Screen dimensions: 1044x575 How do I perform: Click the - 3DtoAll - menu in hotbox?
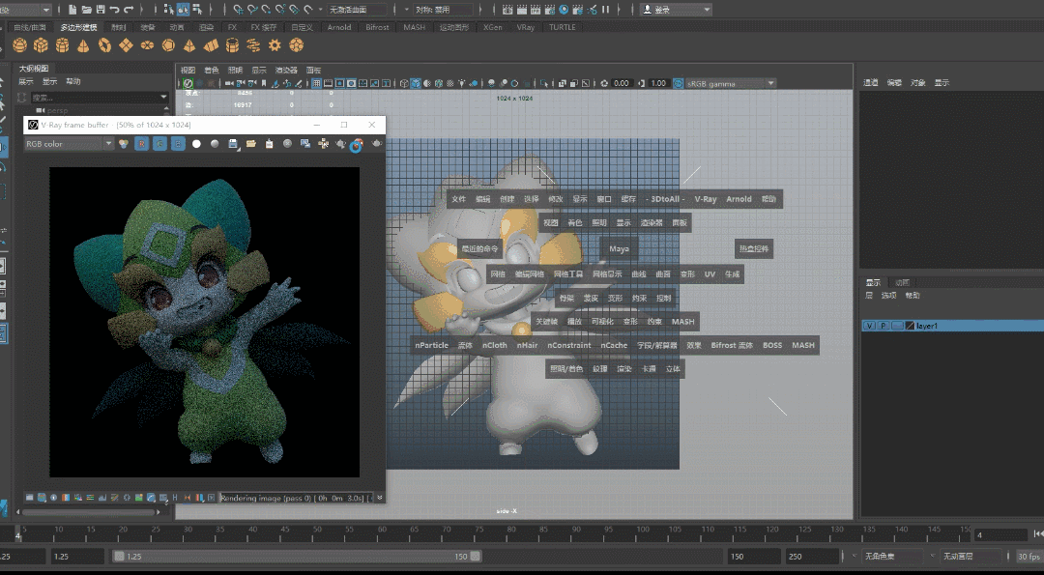click(x=665, y=199)
